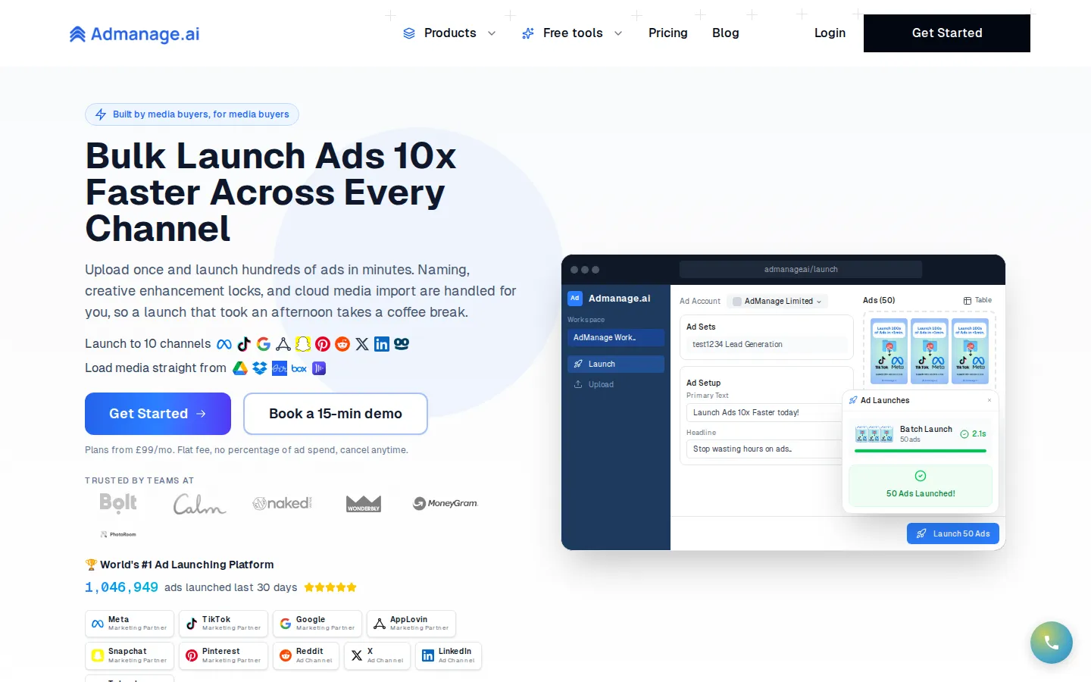The width and height of the screenshot is (1091, 682).
Task: Click the Built by media buyers badge
Action: click(x=192, y=114)
